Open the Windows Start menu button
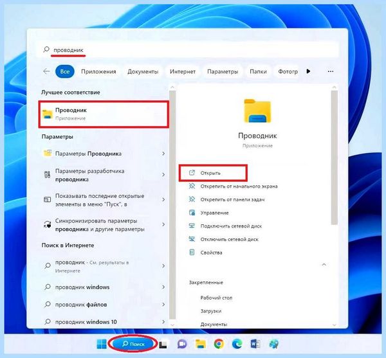Image resolution: width=386 pixels, height=358 pixels. tap(102, 344)
